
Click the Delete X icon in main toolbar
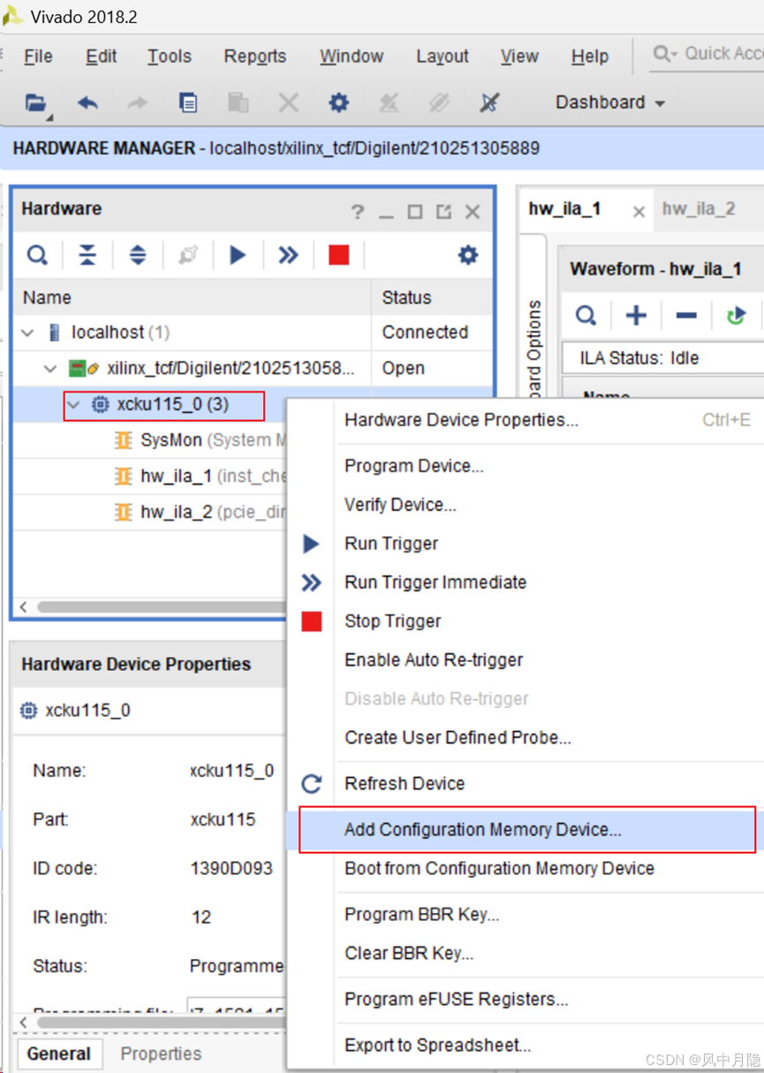tap(288, 103)
